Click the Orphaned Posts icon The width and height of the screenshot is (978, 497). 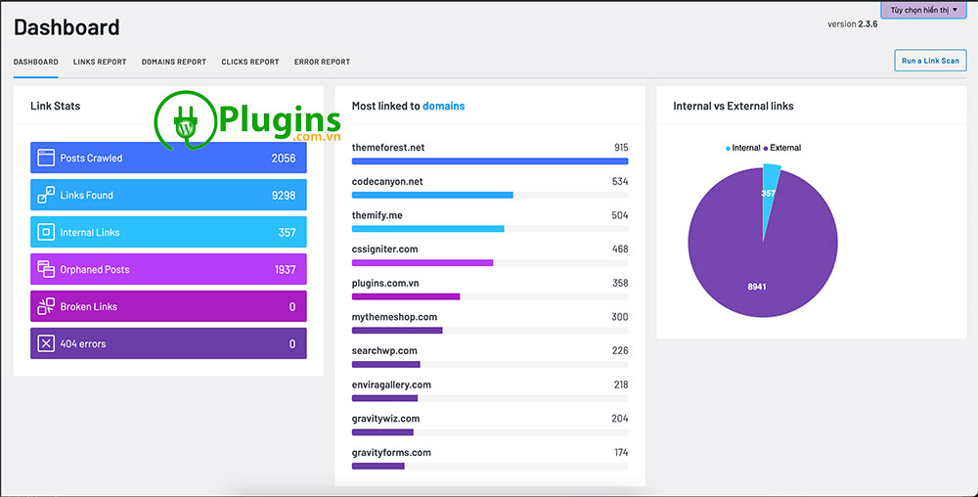click(46, 269)
